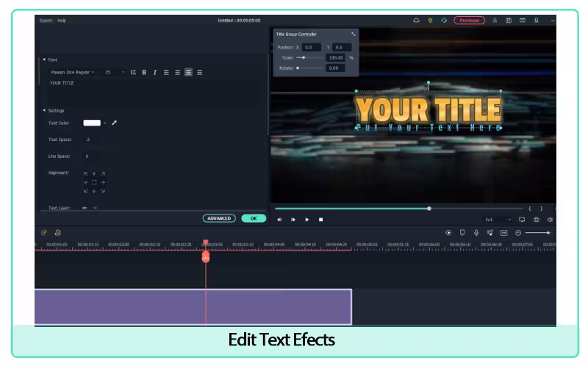Open the Help menu
The image size is (588, 366).
tap(62, 21)
